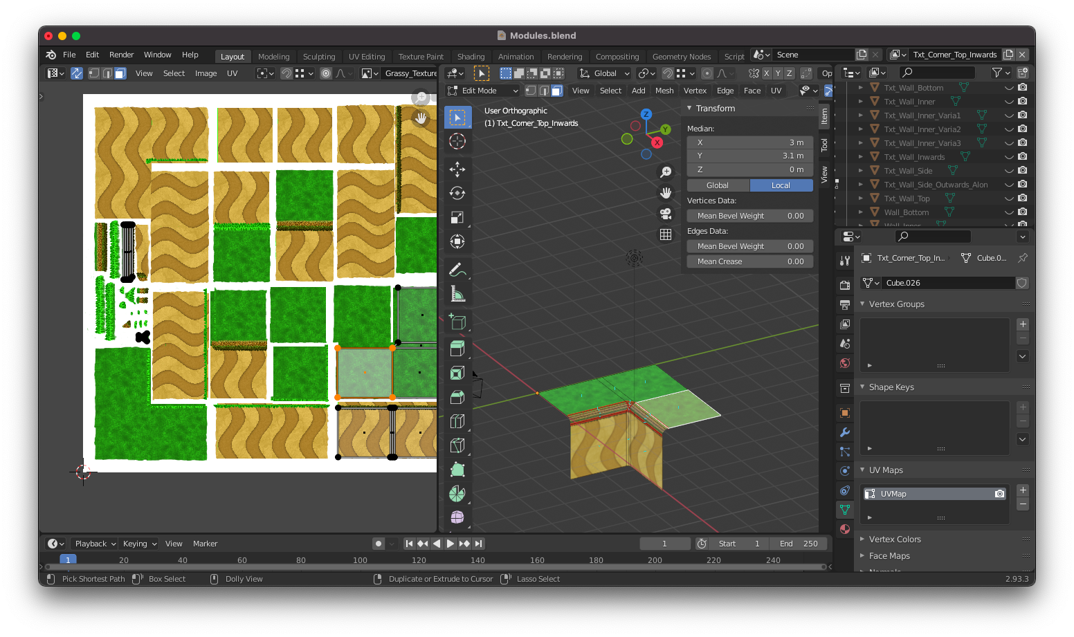1074x637 pixels.
Task: Enable the camera icon on Txt_Wall_Bottom
Action: [x=1022, y=87]
